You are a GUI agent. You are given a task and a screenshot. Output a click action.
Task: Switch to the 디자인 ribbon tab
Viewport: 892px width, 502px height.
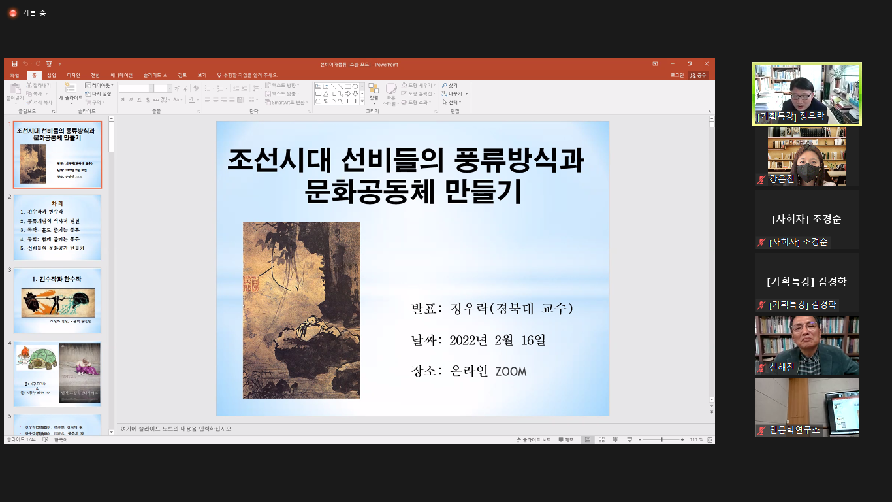(73, 75)
